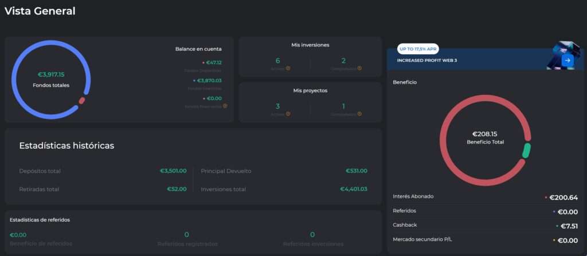Click the info icon beside active projects

click(288, 114)
